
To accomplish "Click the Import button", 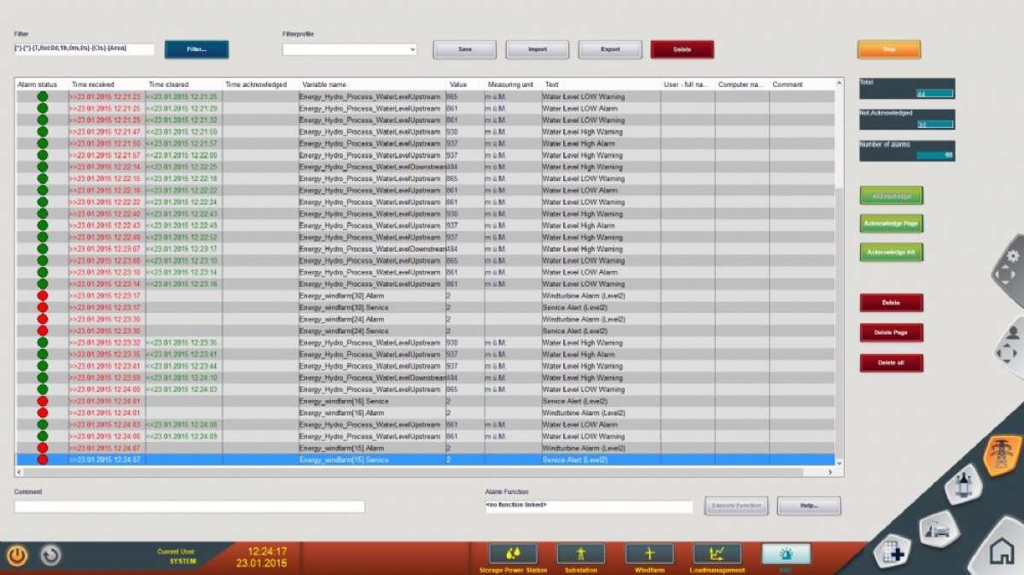I will [x=538, y=49].
